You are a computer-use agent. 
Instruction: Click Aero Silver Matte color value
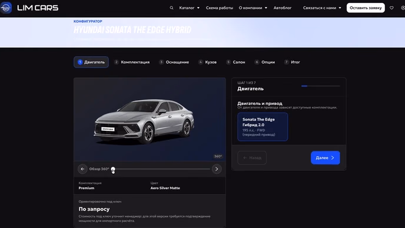tap(165, 188)
